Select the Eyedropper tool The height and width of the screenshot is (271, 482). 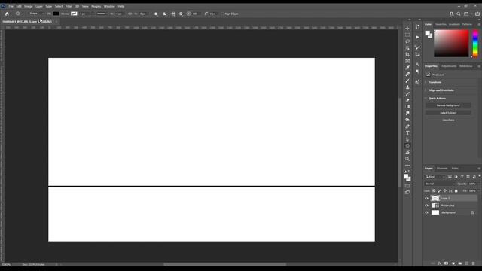click(x=407, y=68)
